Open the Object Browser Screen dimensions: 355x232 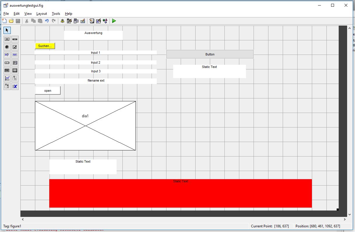pos(105,21)
